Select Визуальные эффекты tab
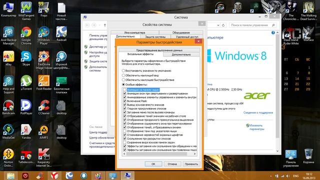Screen dimensions: 320x180 tap(140, 54)
